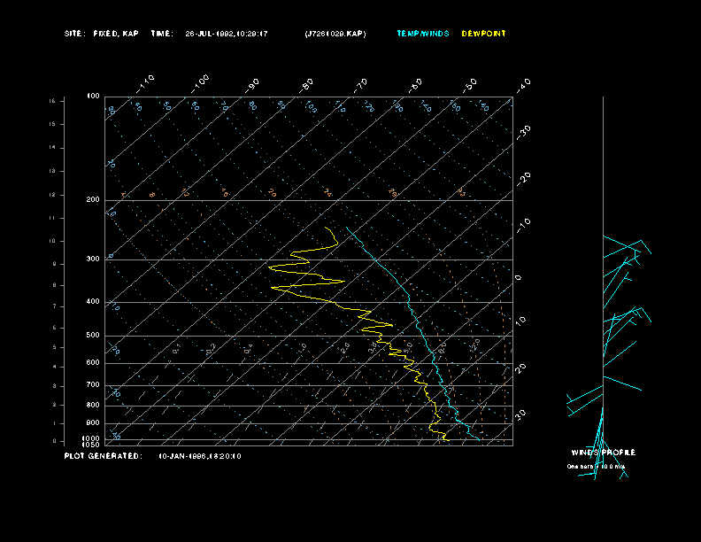Click the 200 pressure level label
Viewport: 701px width, 542px height.
click(x=93, y=200)
